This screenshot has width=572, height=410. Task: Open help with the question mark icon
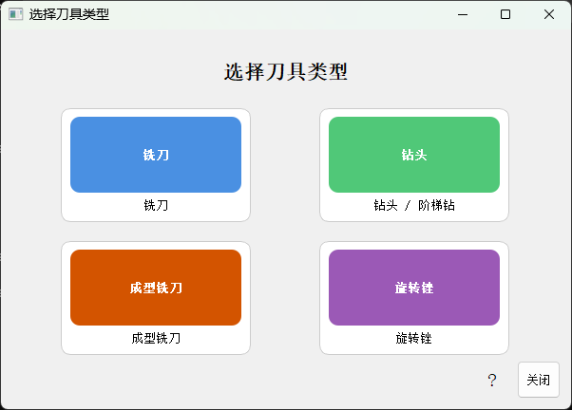pyautogui.click(x=492, y=381)
